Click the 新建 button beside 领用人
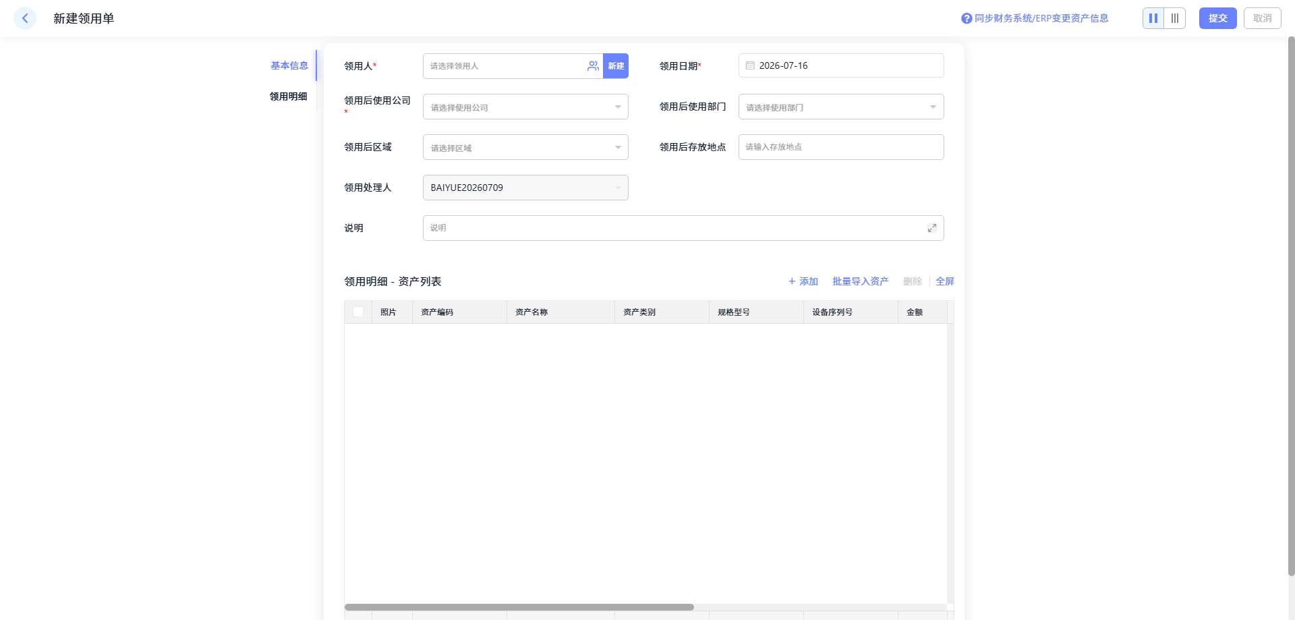The image size is (1295, 620). (616, 66)
